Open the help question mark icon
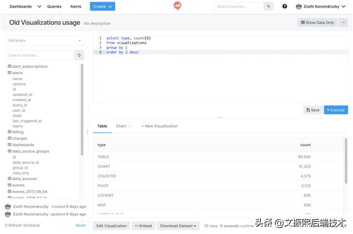353x234 pixels. pyautogui.click(x=285, y=7)
